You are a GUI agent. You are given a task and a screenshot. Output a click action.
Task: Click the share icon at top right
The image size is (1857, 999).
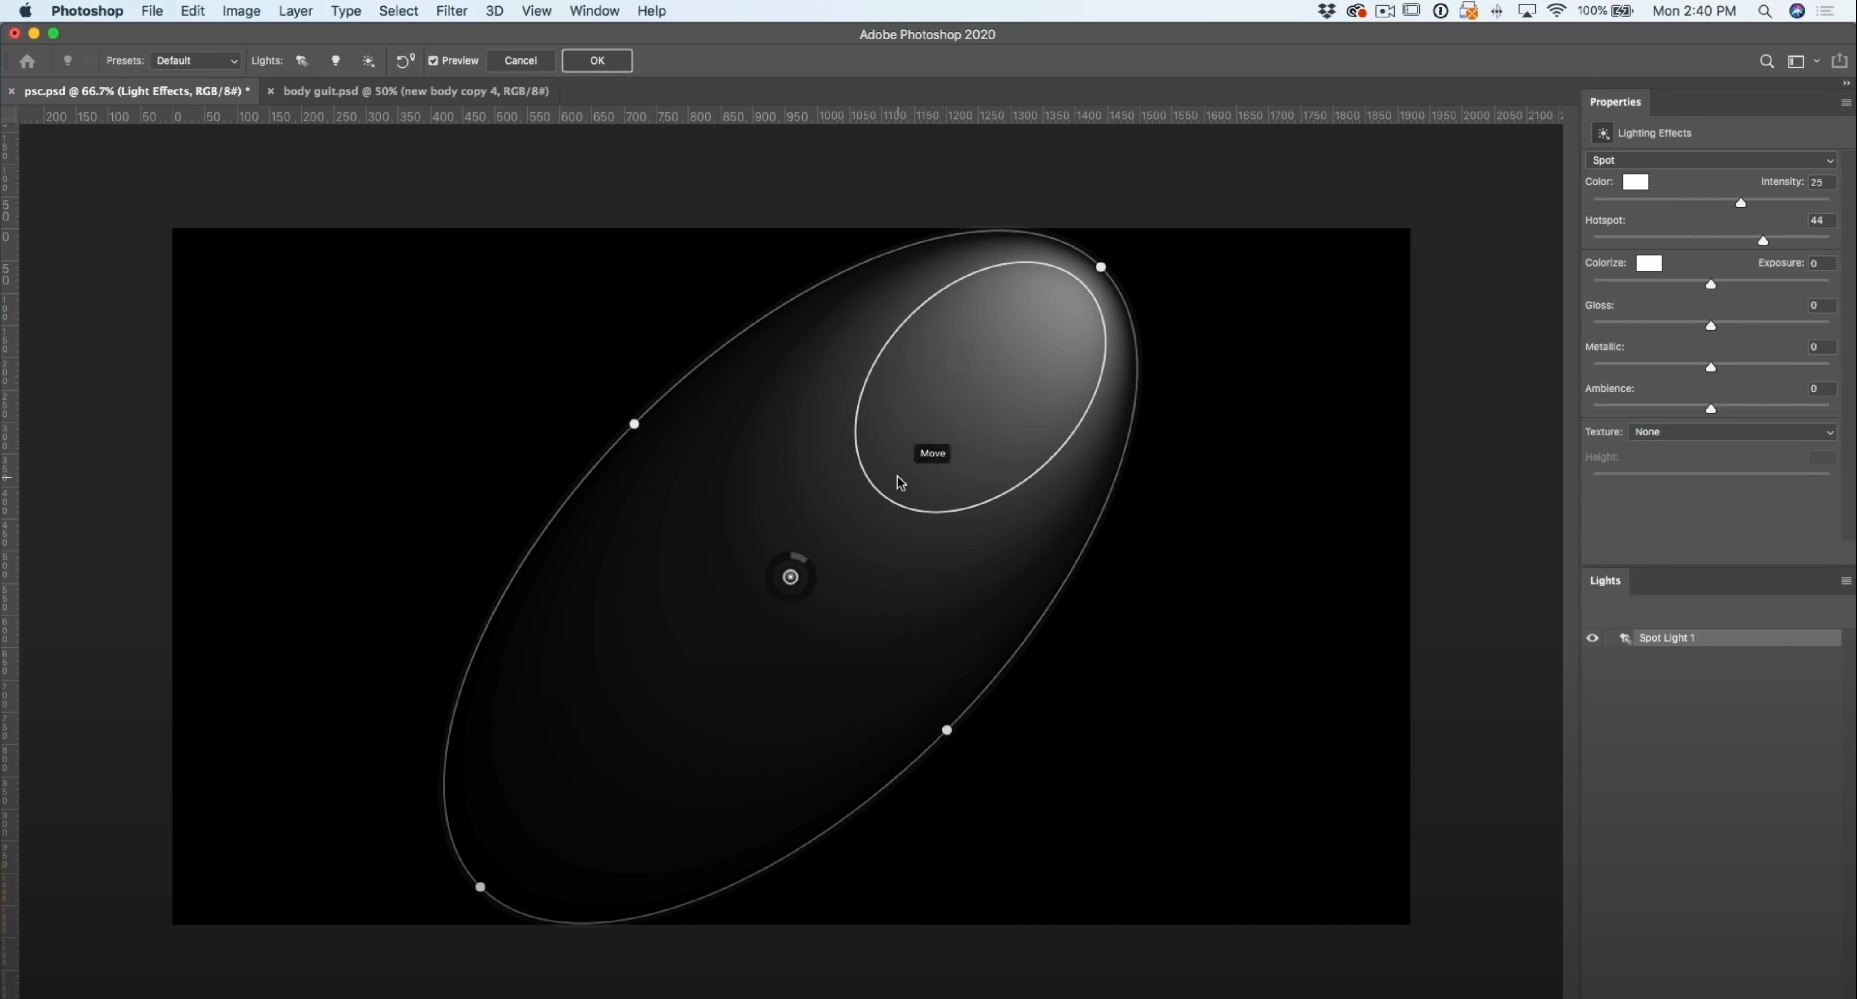[x=1840, y=61]
